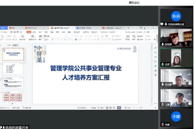This screenshot has height=129, width=194.
Task: Click the notes button in the status bar
Action: 93,108
